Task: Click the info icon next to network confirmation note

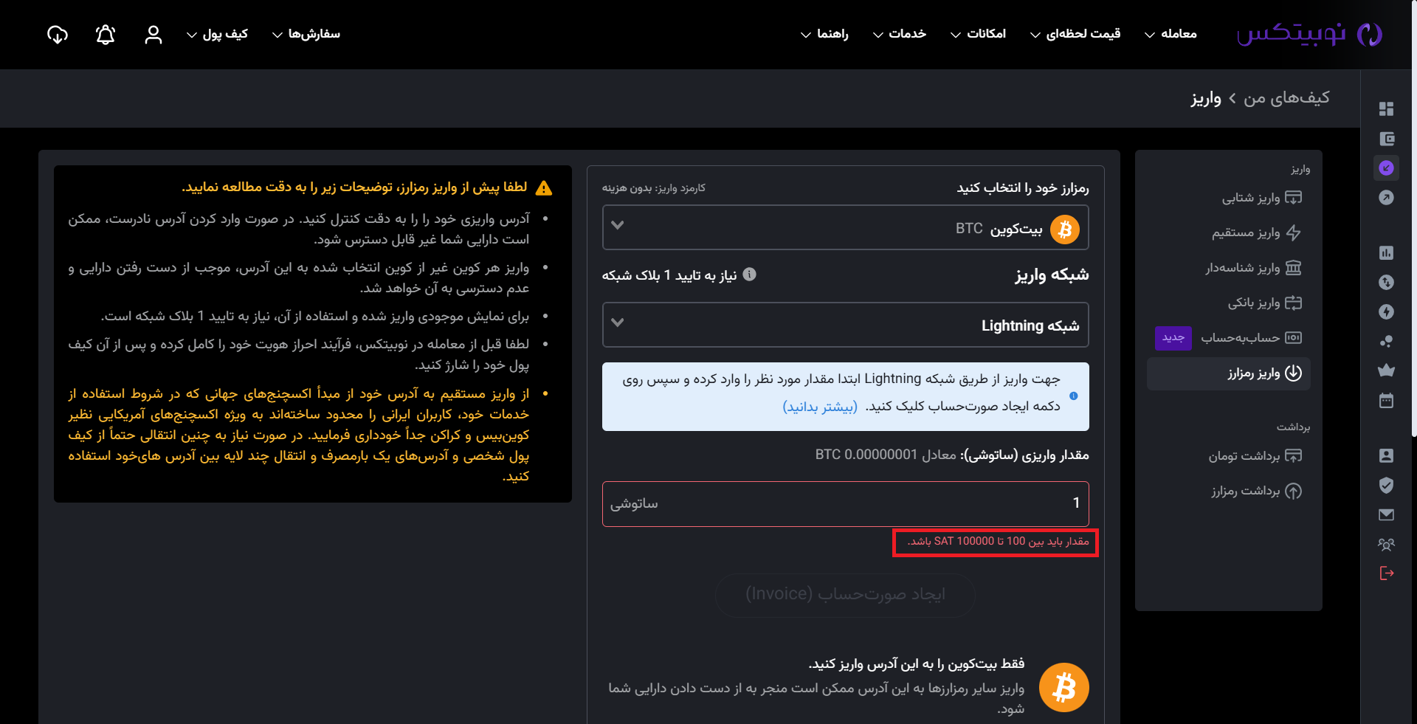Action: [x=749, y=275]
